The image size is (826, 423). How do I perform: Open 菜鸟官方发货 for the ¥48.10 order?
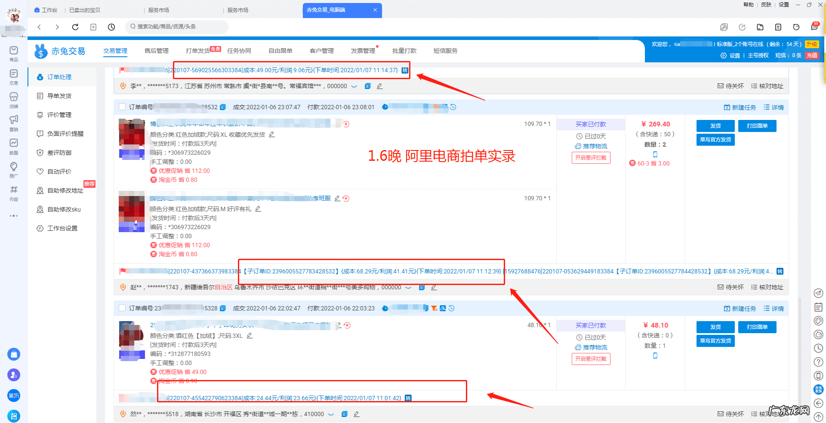[x=715, y=341]
